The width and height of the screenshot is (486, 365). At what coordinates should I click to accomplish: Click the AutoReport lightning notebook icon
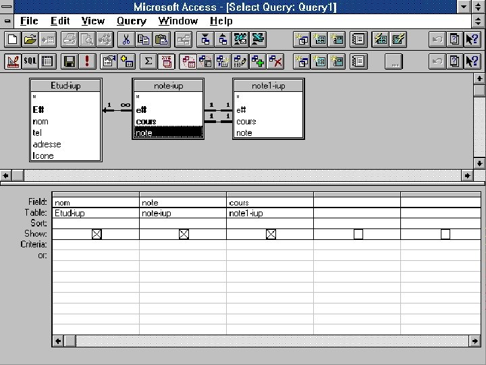[x=398, y=40]
